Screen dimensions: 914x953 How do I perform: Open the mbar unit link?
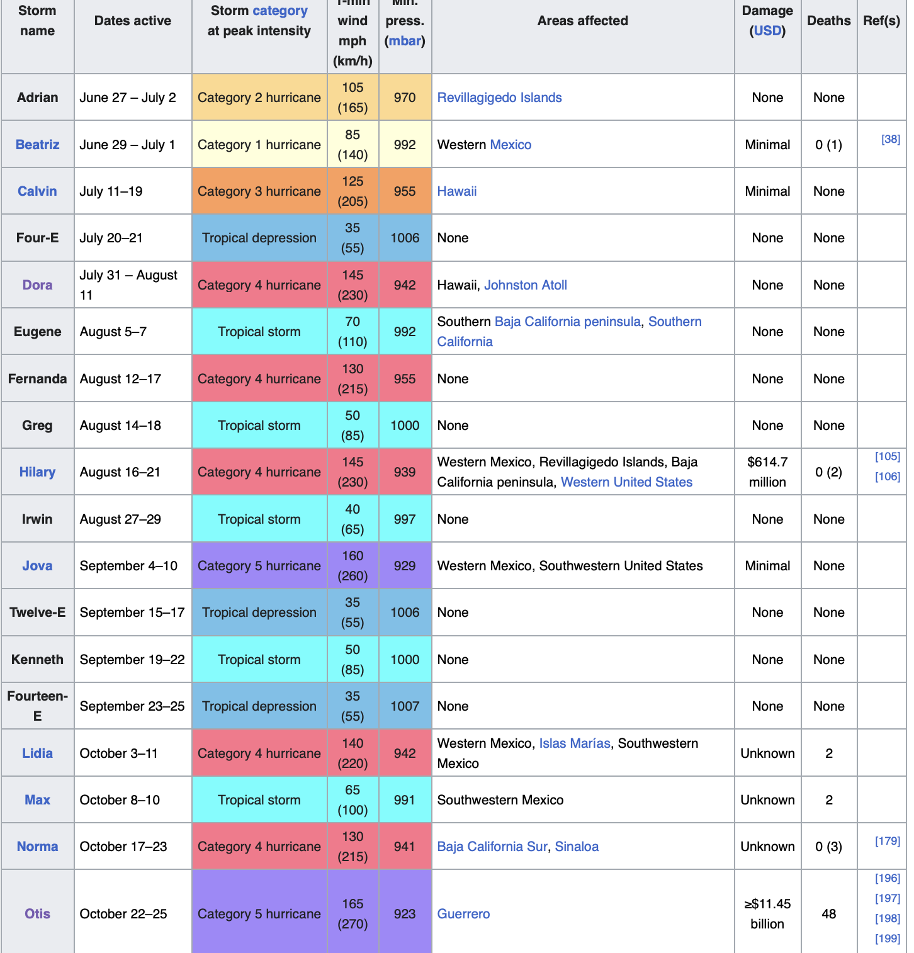[x=405, y=41]
